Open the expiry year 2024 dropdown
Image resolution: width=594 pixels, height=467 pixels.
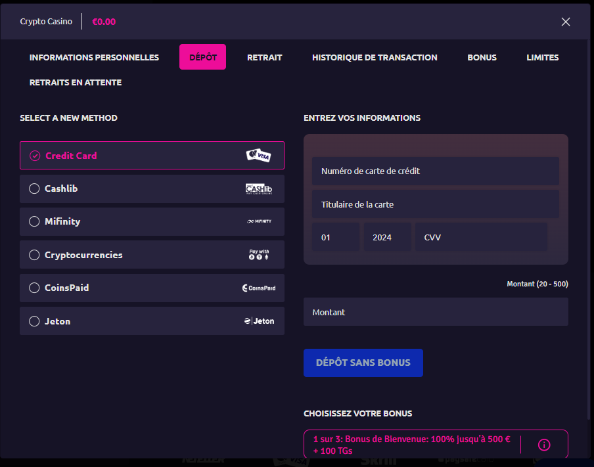387,237
